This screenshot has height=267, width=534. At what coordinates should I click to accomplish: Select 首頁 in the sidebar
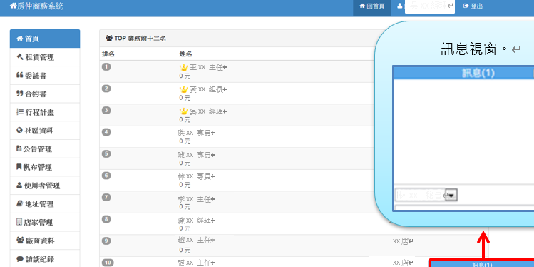coord(45,39)
